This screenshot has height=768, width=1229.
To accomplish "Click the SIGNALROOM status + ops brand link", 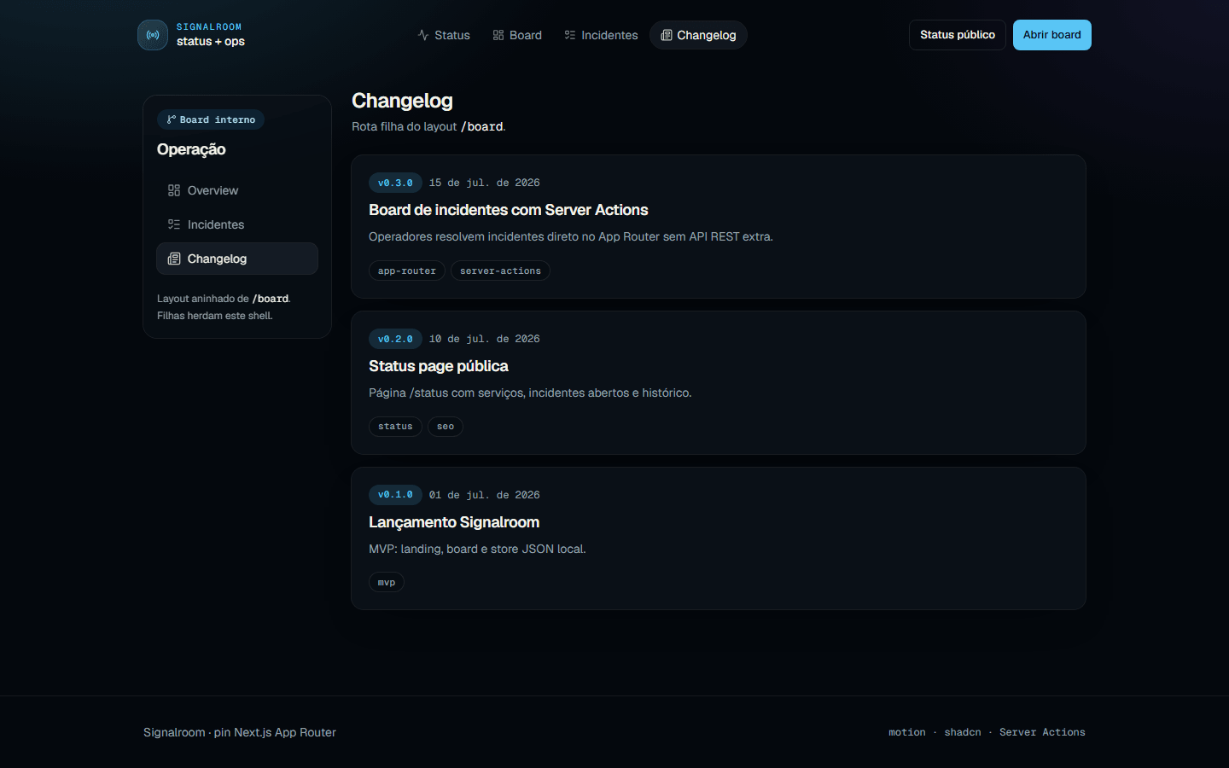I will 191,35.
